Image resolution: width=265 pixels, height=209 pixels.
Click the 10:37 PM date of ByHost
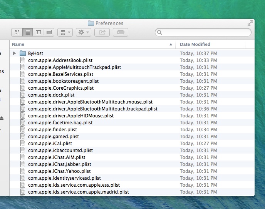[198, 54]
